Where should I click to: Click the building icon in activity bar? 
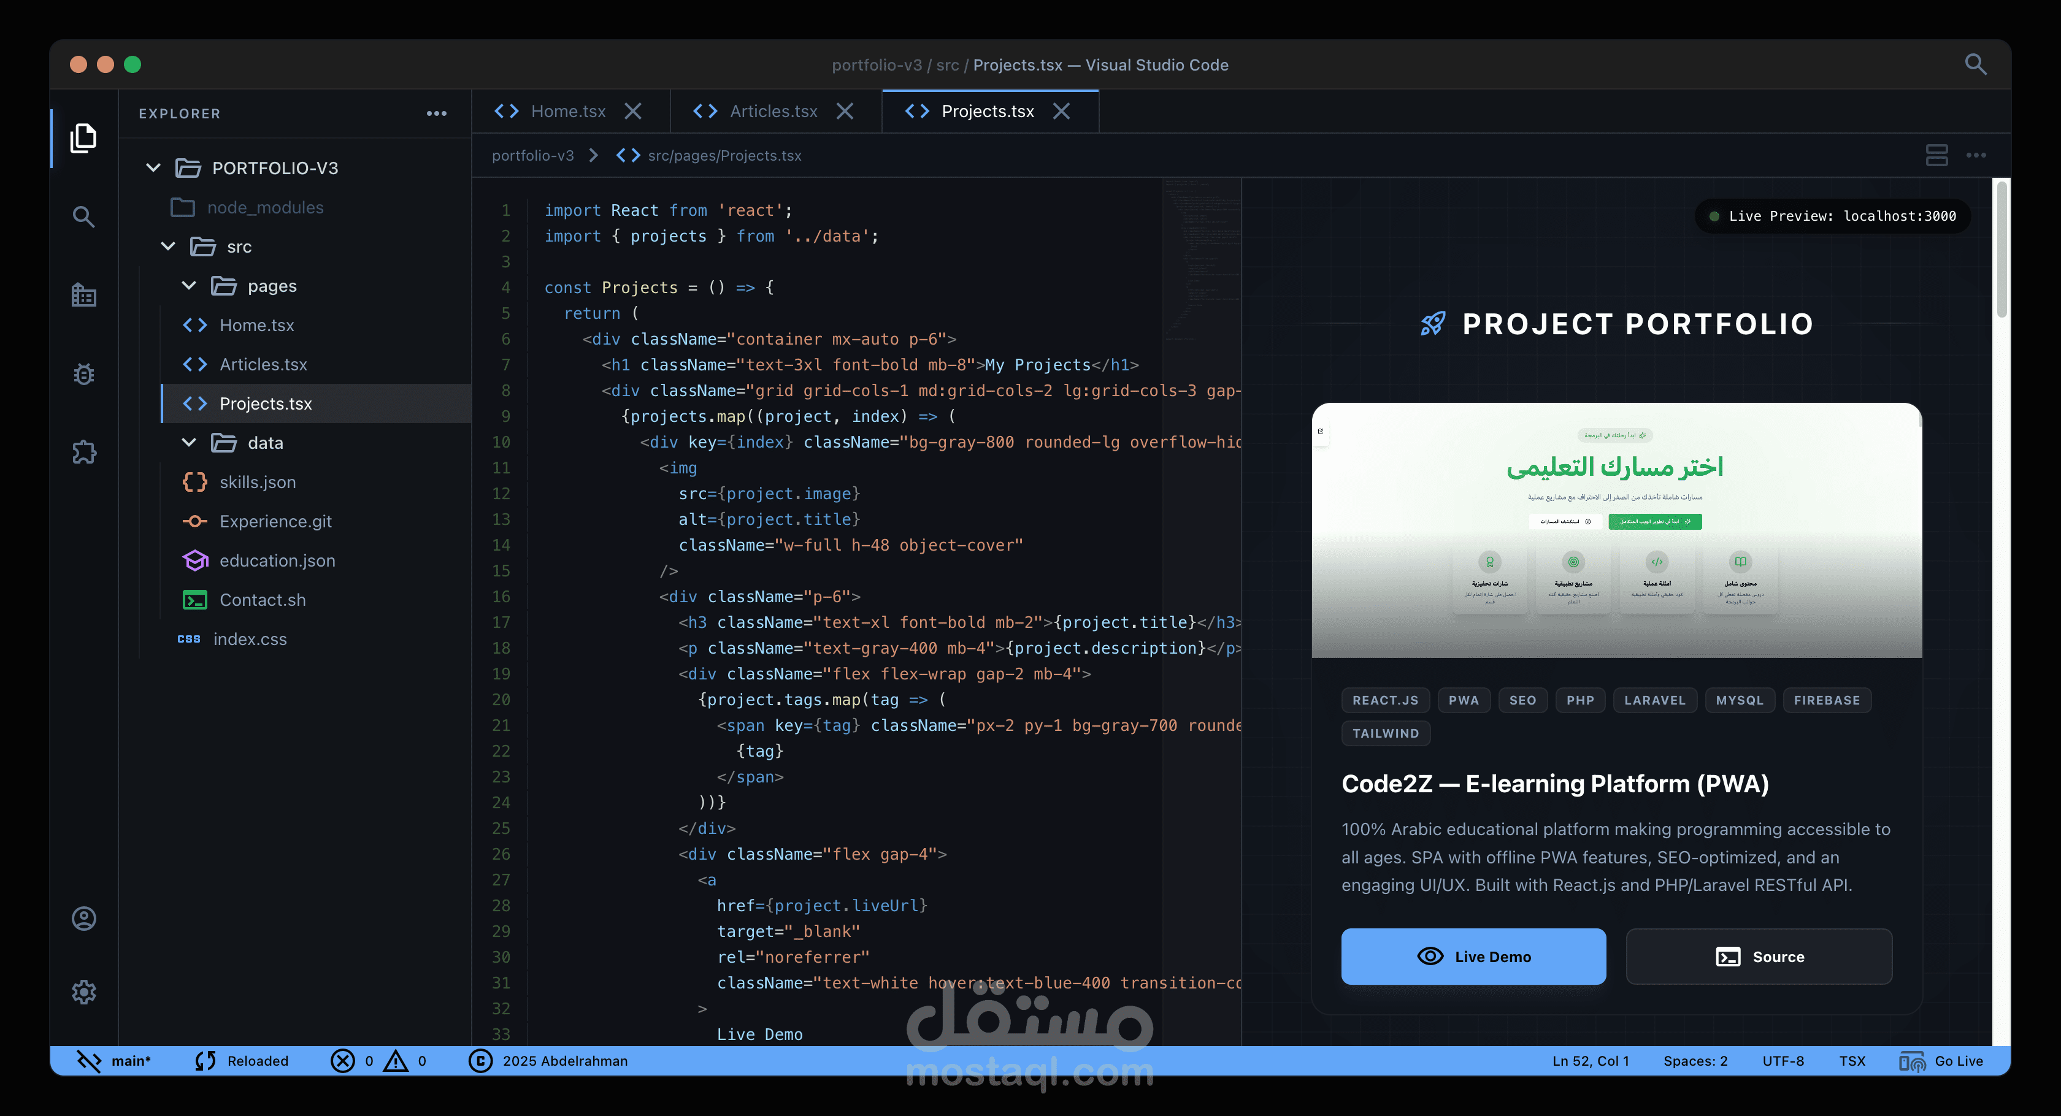point(83,295)
